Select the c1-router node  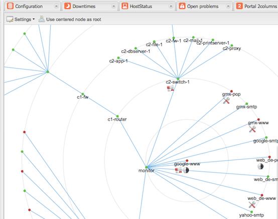click(x=117, y=116)
